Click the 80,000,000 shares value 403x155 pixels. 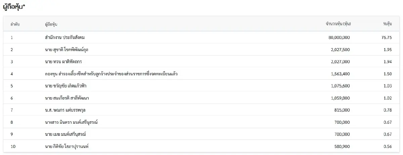[339, 38]
